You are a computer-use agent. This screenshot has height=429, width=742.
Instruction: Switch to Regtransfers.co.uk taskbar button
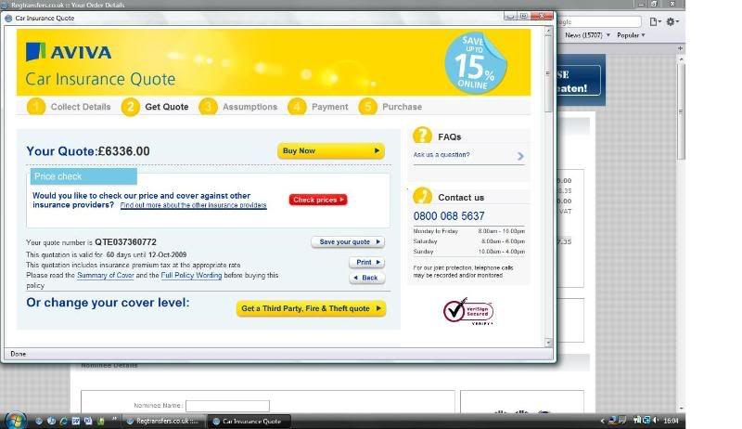164,421
